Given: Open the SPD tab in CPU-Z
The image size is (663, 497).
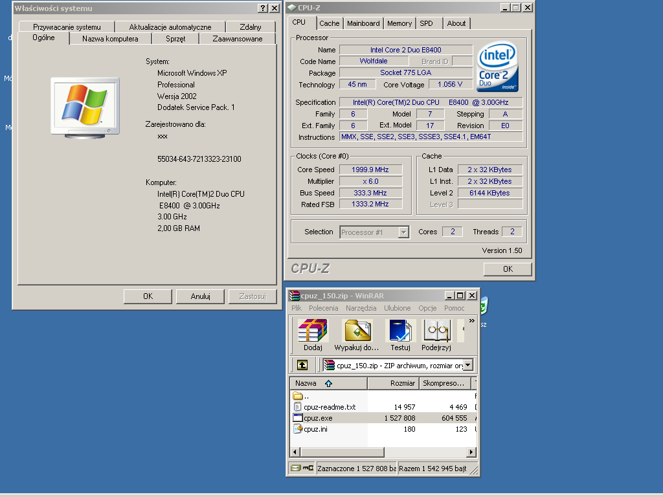Looking at the screenshot, I should pos(426,24).
